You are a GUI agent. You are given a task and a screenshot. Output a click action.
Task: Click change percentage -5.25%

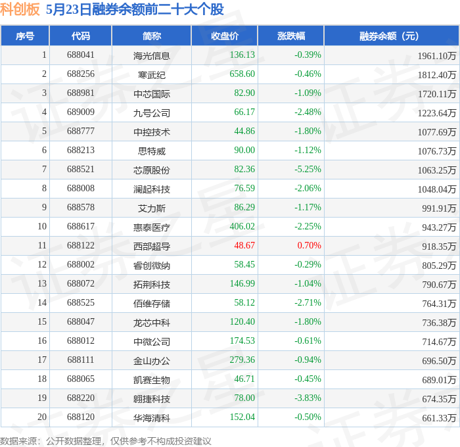pyautogui.click(x=308, y=170)
